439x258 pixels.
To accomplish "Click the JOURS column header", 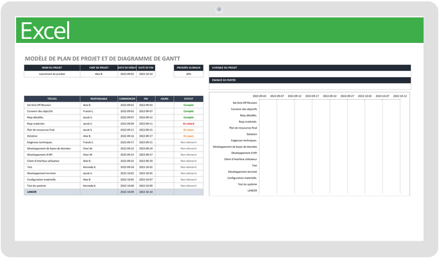I will [x=164, y=99].
